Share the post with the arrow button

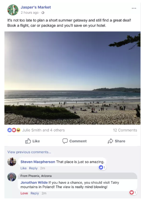click(116, 141)
